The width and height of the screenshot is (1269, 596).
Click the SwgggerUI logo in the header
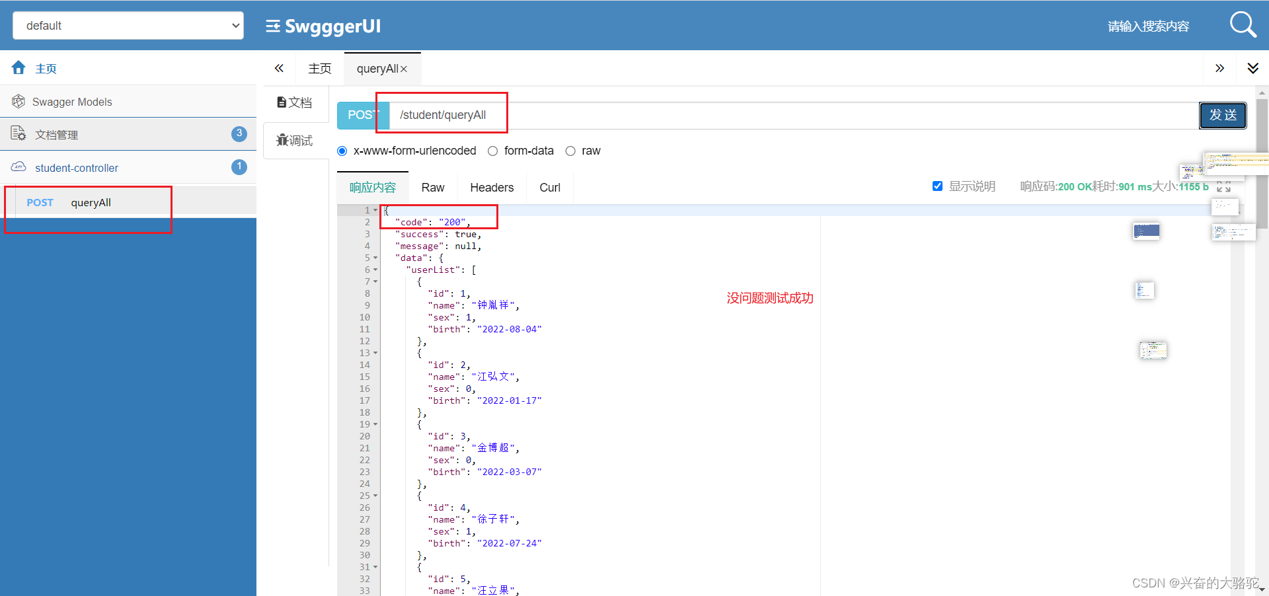(323, 26)
